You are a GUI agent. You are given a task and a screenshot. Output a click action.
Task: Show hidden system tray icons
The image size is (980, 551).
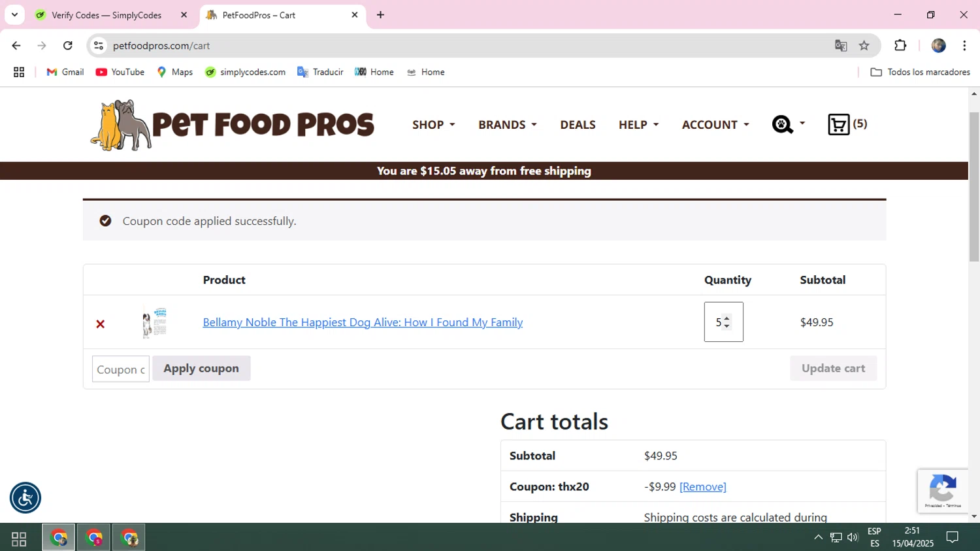818,537
